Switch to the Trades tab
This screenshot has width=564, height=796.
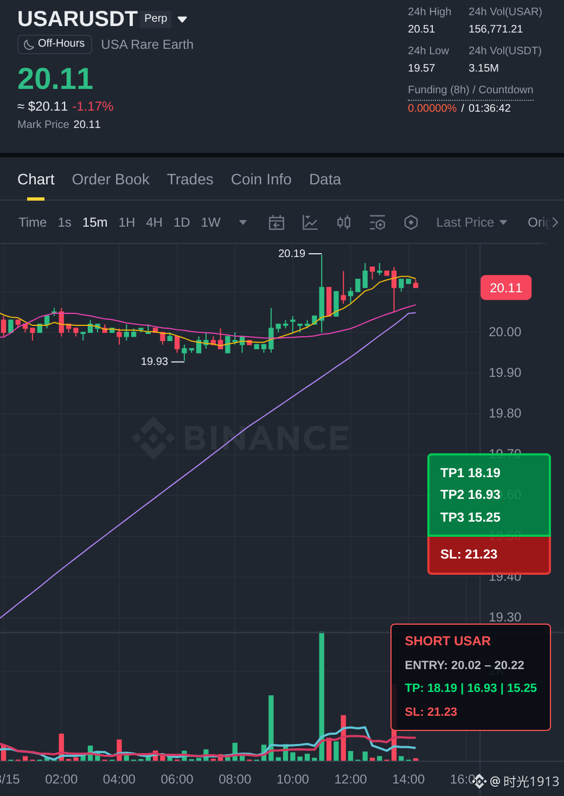(190, 179)
